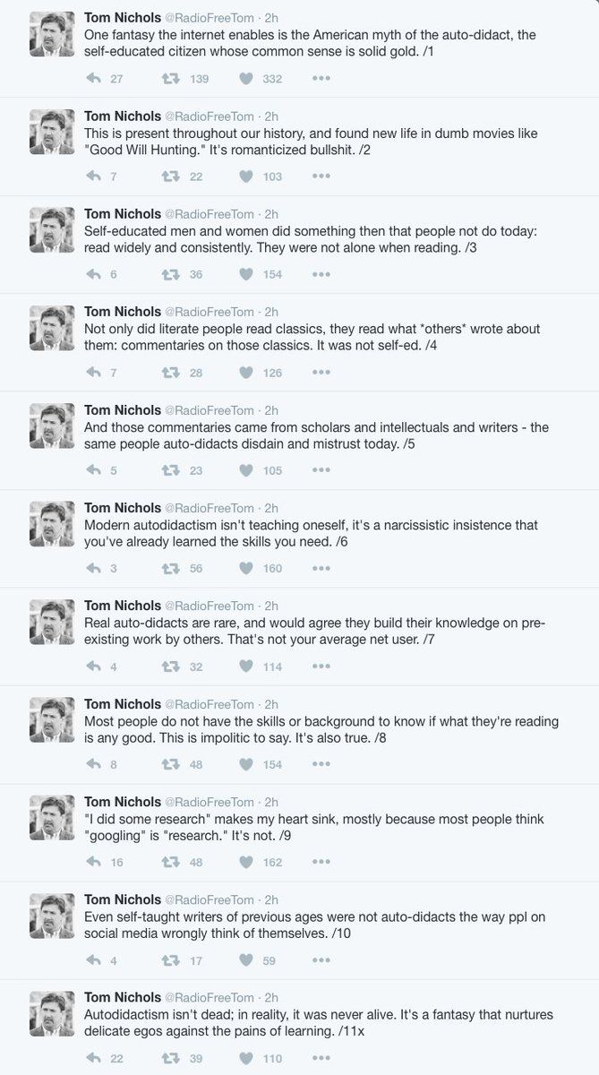Like the tweet ending in /3
Viewport: 599px width, 1075px height.
246,274
